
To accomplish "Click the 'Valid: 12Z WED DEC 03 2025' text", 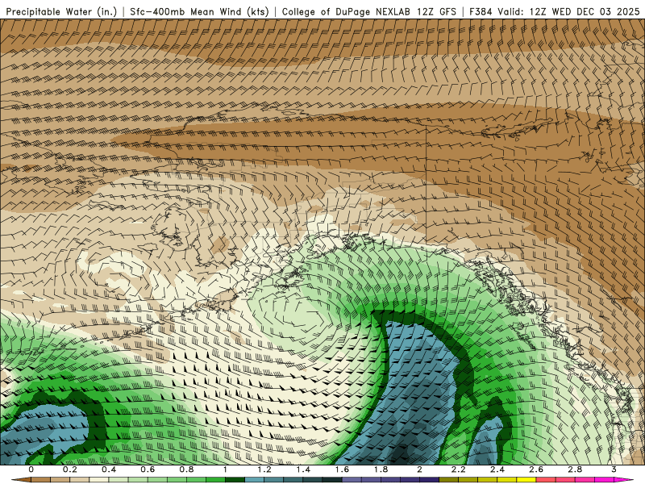I will 568,11.
